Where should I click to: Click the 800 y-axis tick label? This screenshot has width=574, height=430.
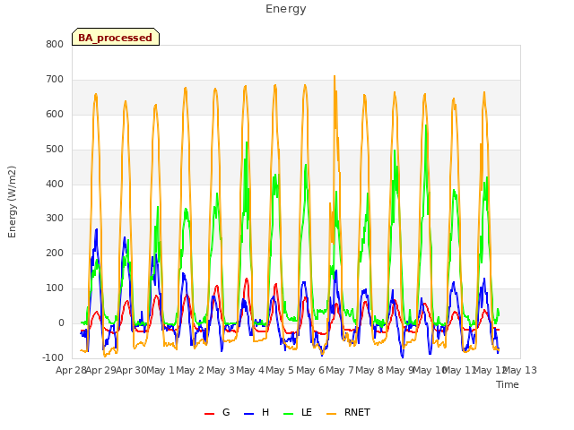[x=55, y=45]
